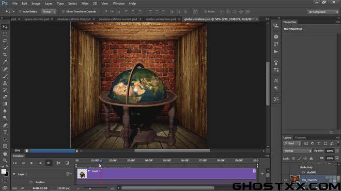Open the Opacity slider dropdown
The width and height of the screenshot is (341, 191).
tap(337, 151)
